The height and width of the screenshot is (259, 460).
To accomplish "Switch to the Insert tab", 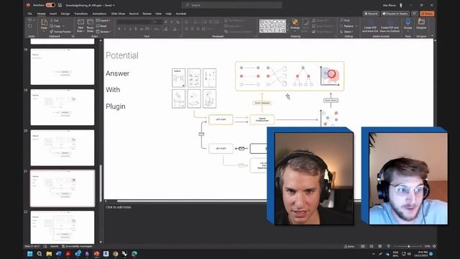I will pos(53,14).
